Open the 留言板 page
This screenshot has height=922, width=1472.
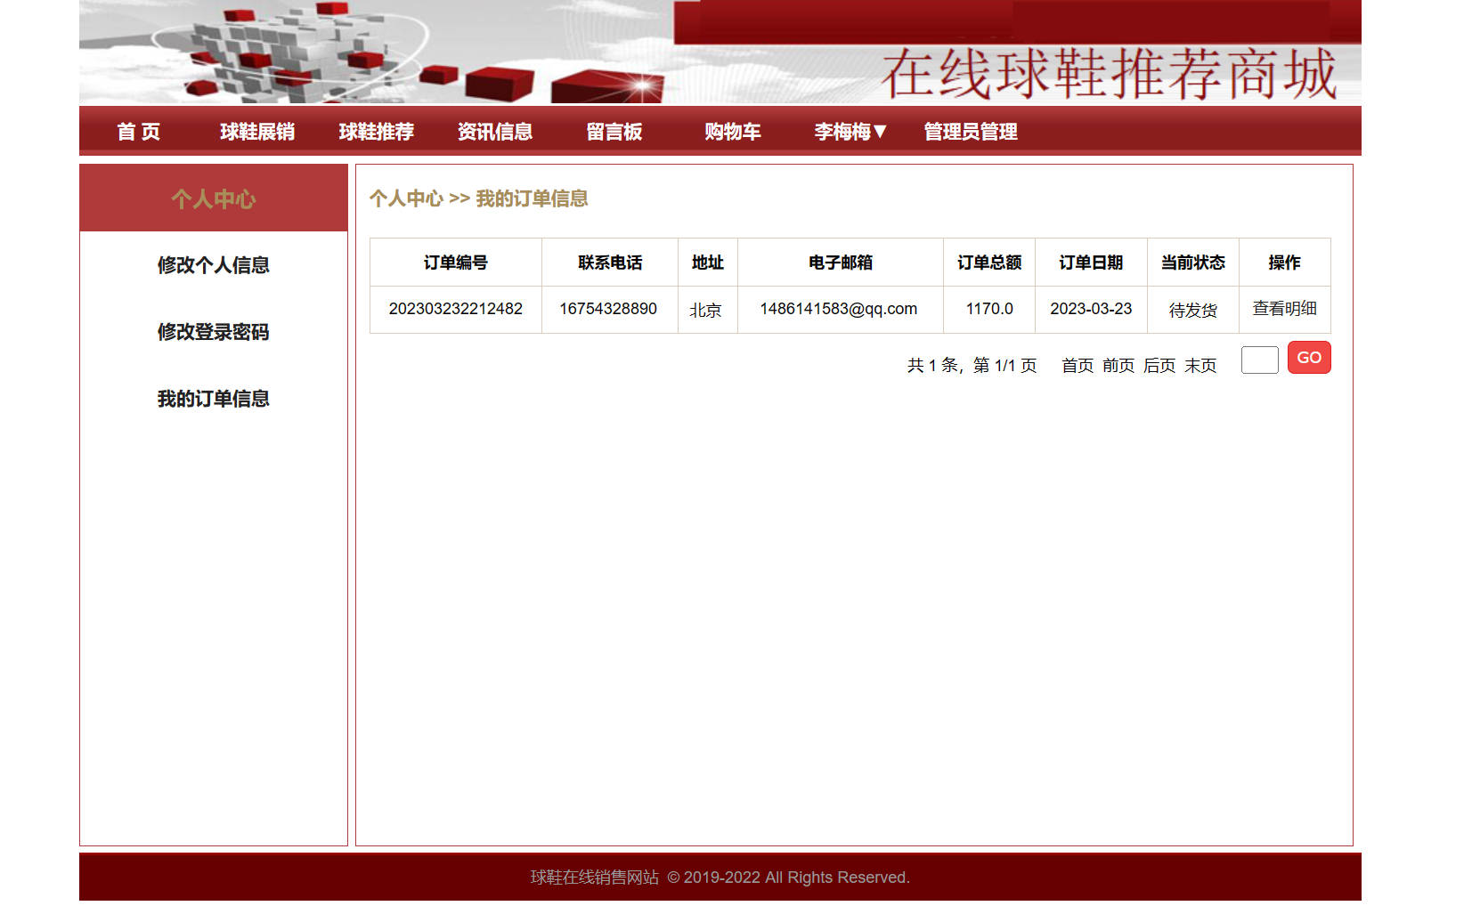(x=614, y=132)
